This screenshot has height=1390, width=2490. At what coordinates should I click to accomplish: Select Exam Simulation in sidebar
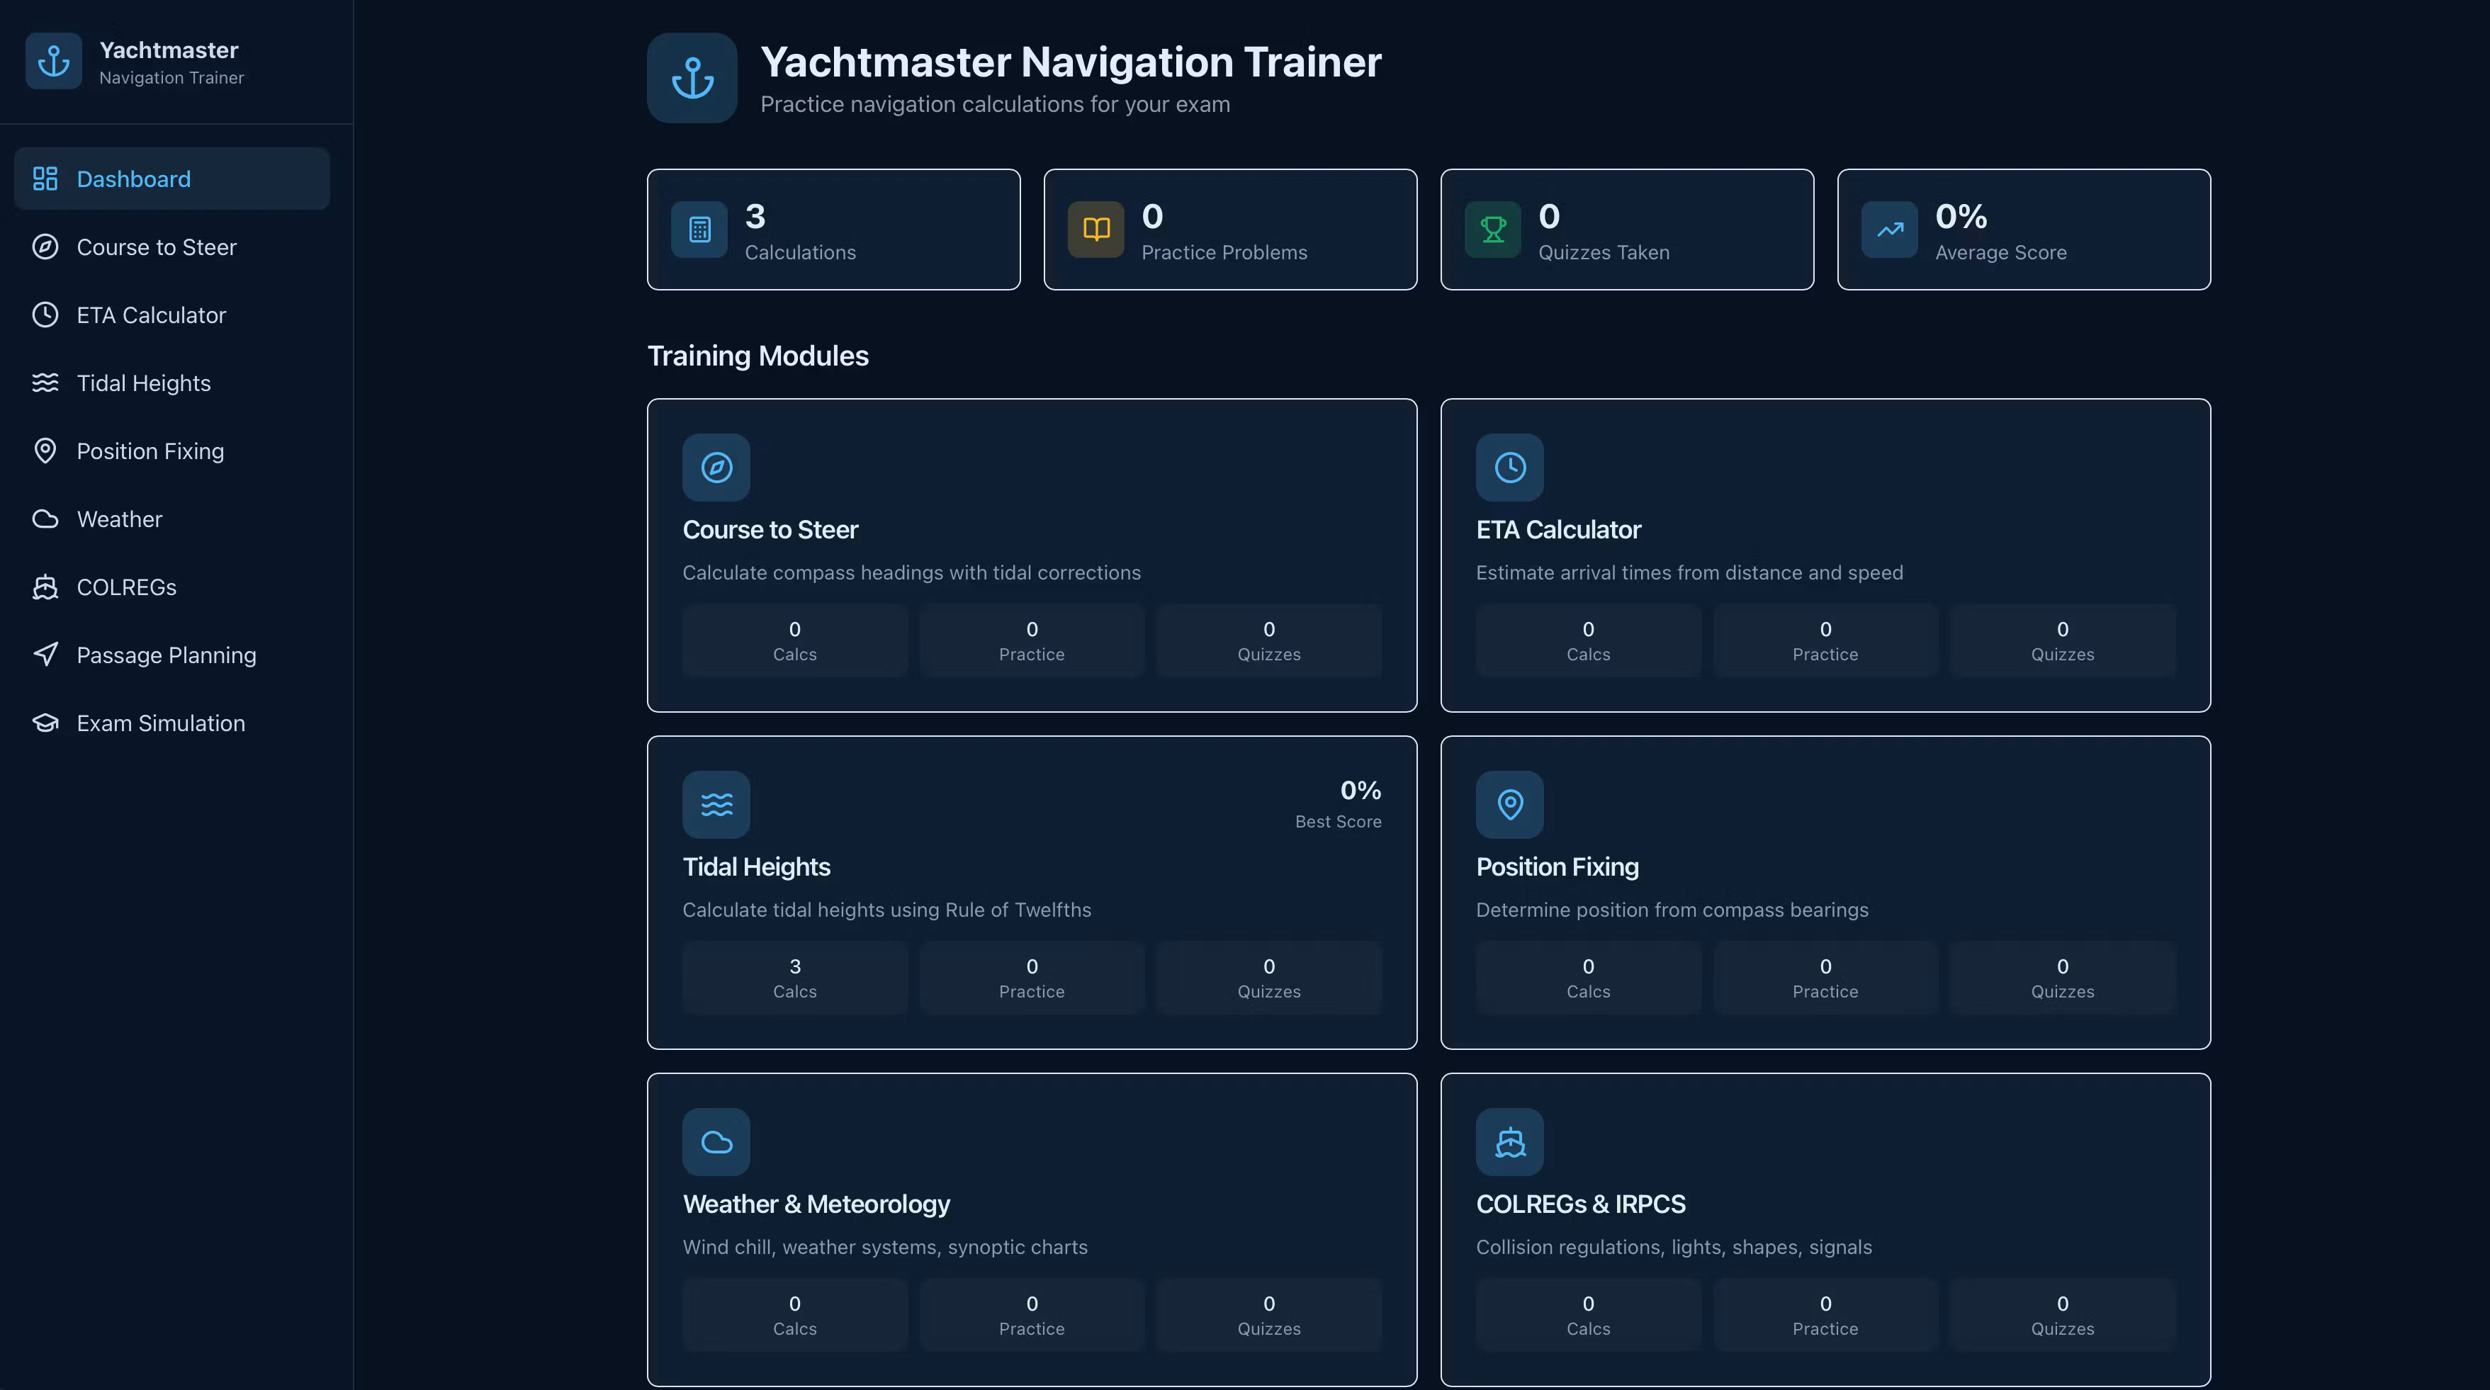pyautogui.click(x=160, y=723)
